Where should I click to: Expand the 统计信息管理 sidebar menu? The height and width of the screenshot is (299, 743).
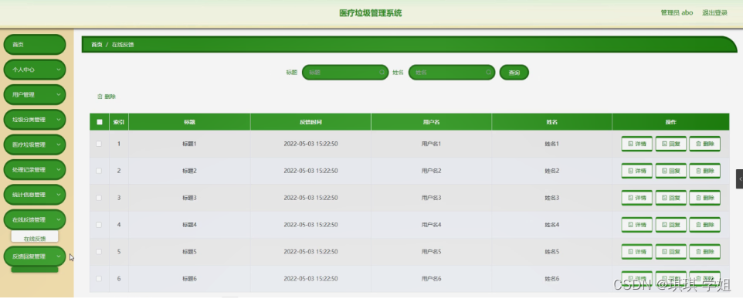pos(35,195)
